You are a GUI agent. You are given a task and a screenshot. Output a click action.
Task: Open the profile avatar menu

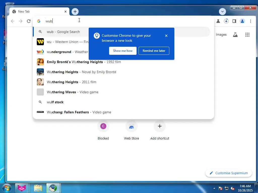242,21
